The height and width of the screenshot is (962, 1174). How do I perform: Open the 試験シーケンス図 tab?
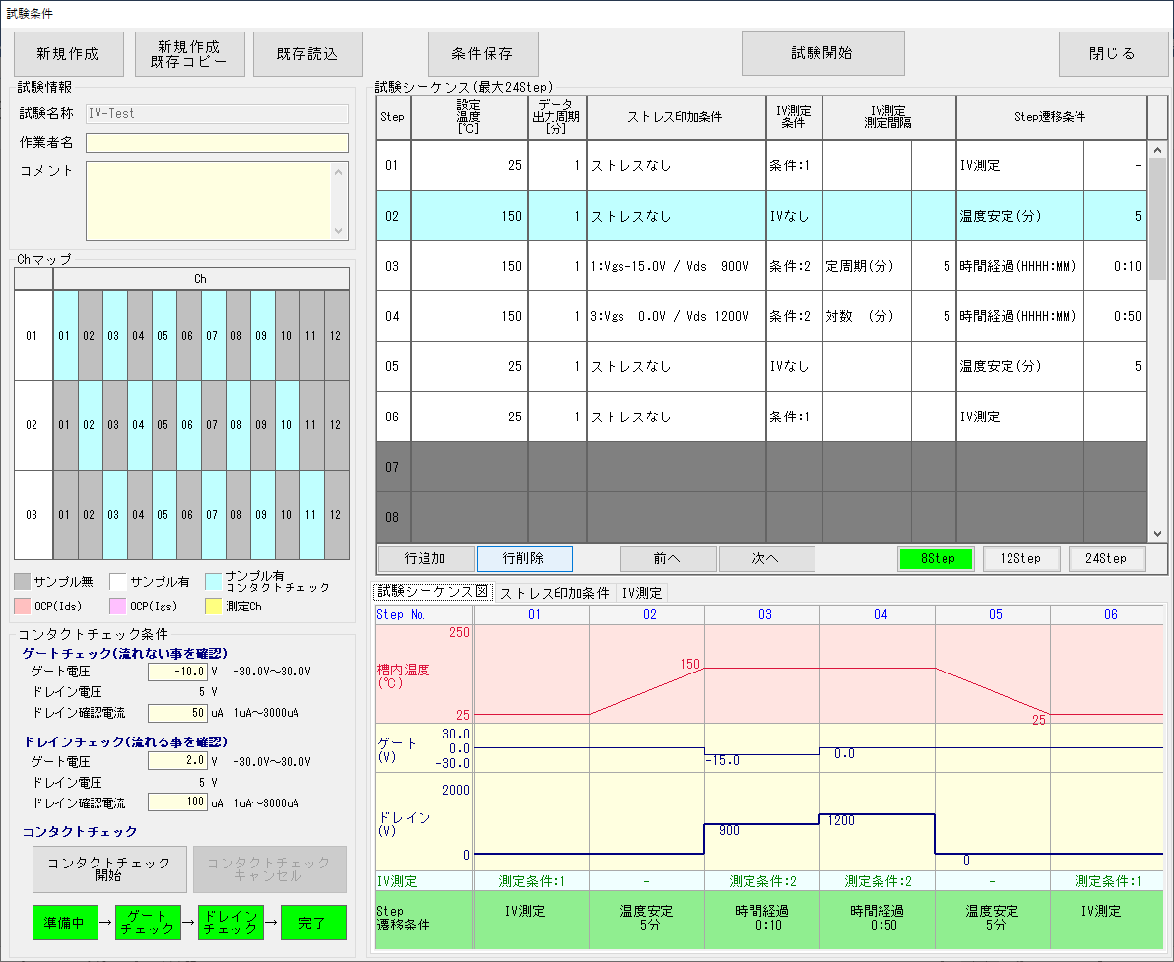(x=432, y=592)
